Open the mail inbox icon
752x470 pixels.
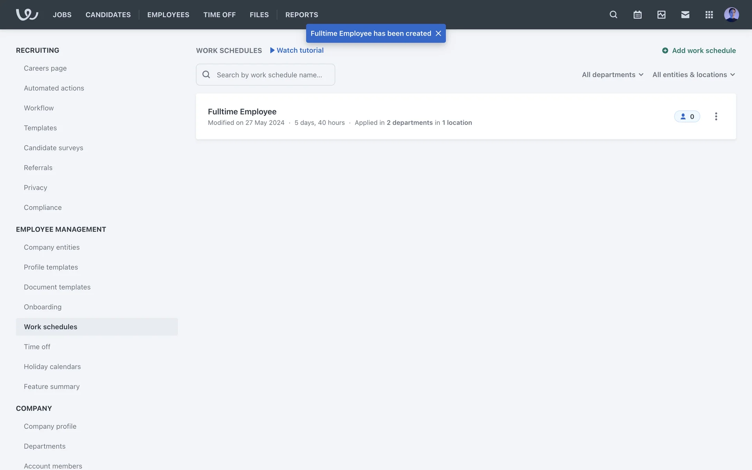click(x=685, y=14)
